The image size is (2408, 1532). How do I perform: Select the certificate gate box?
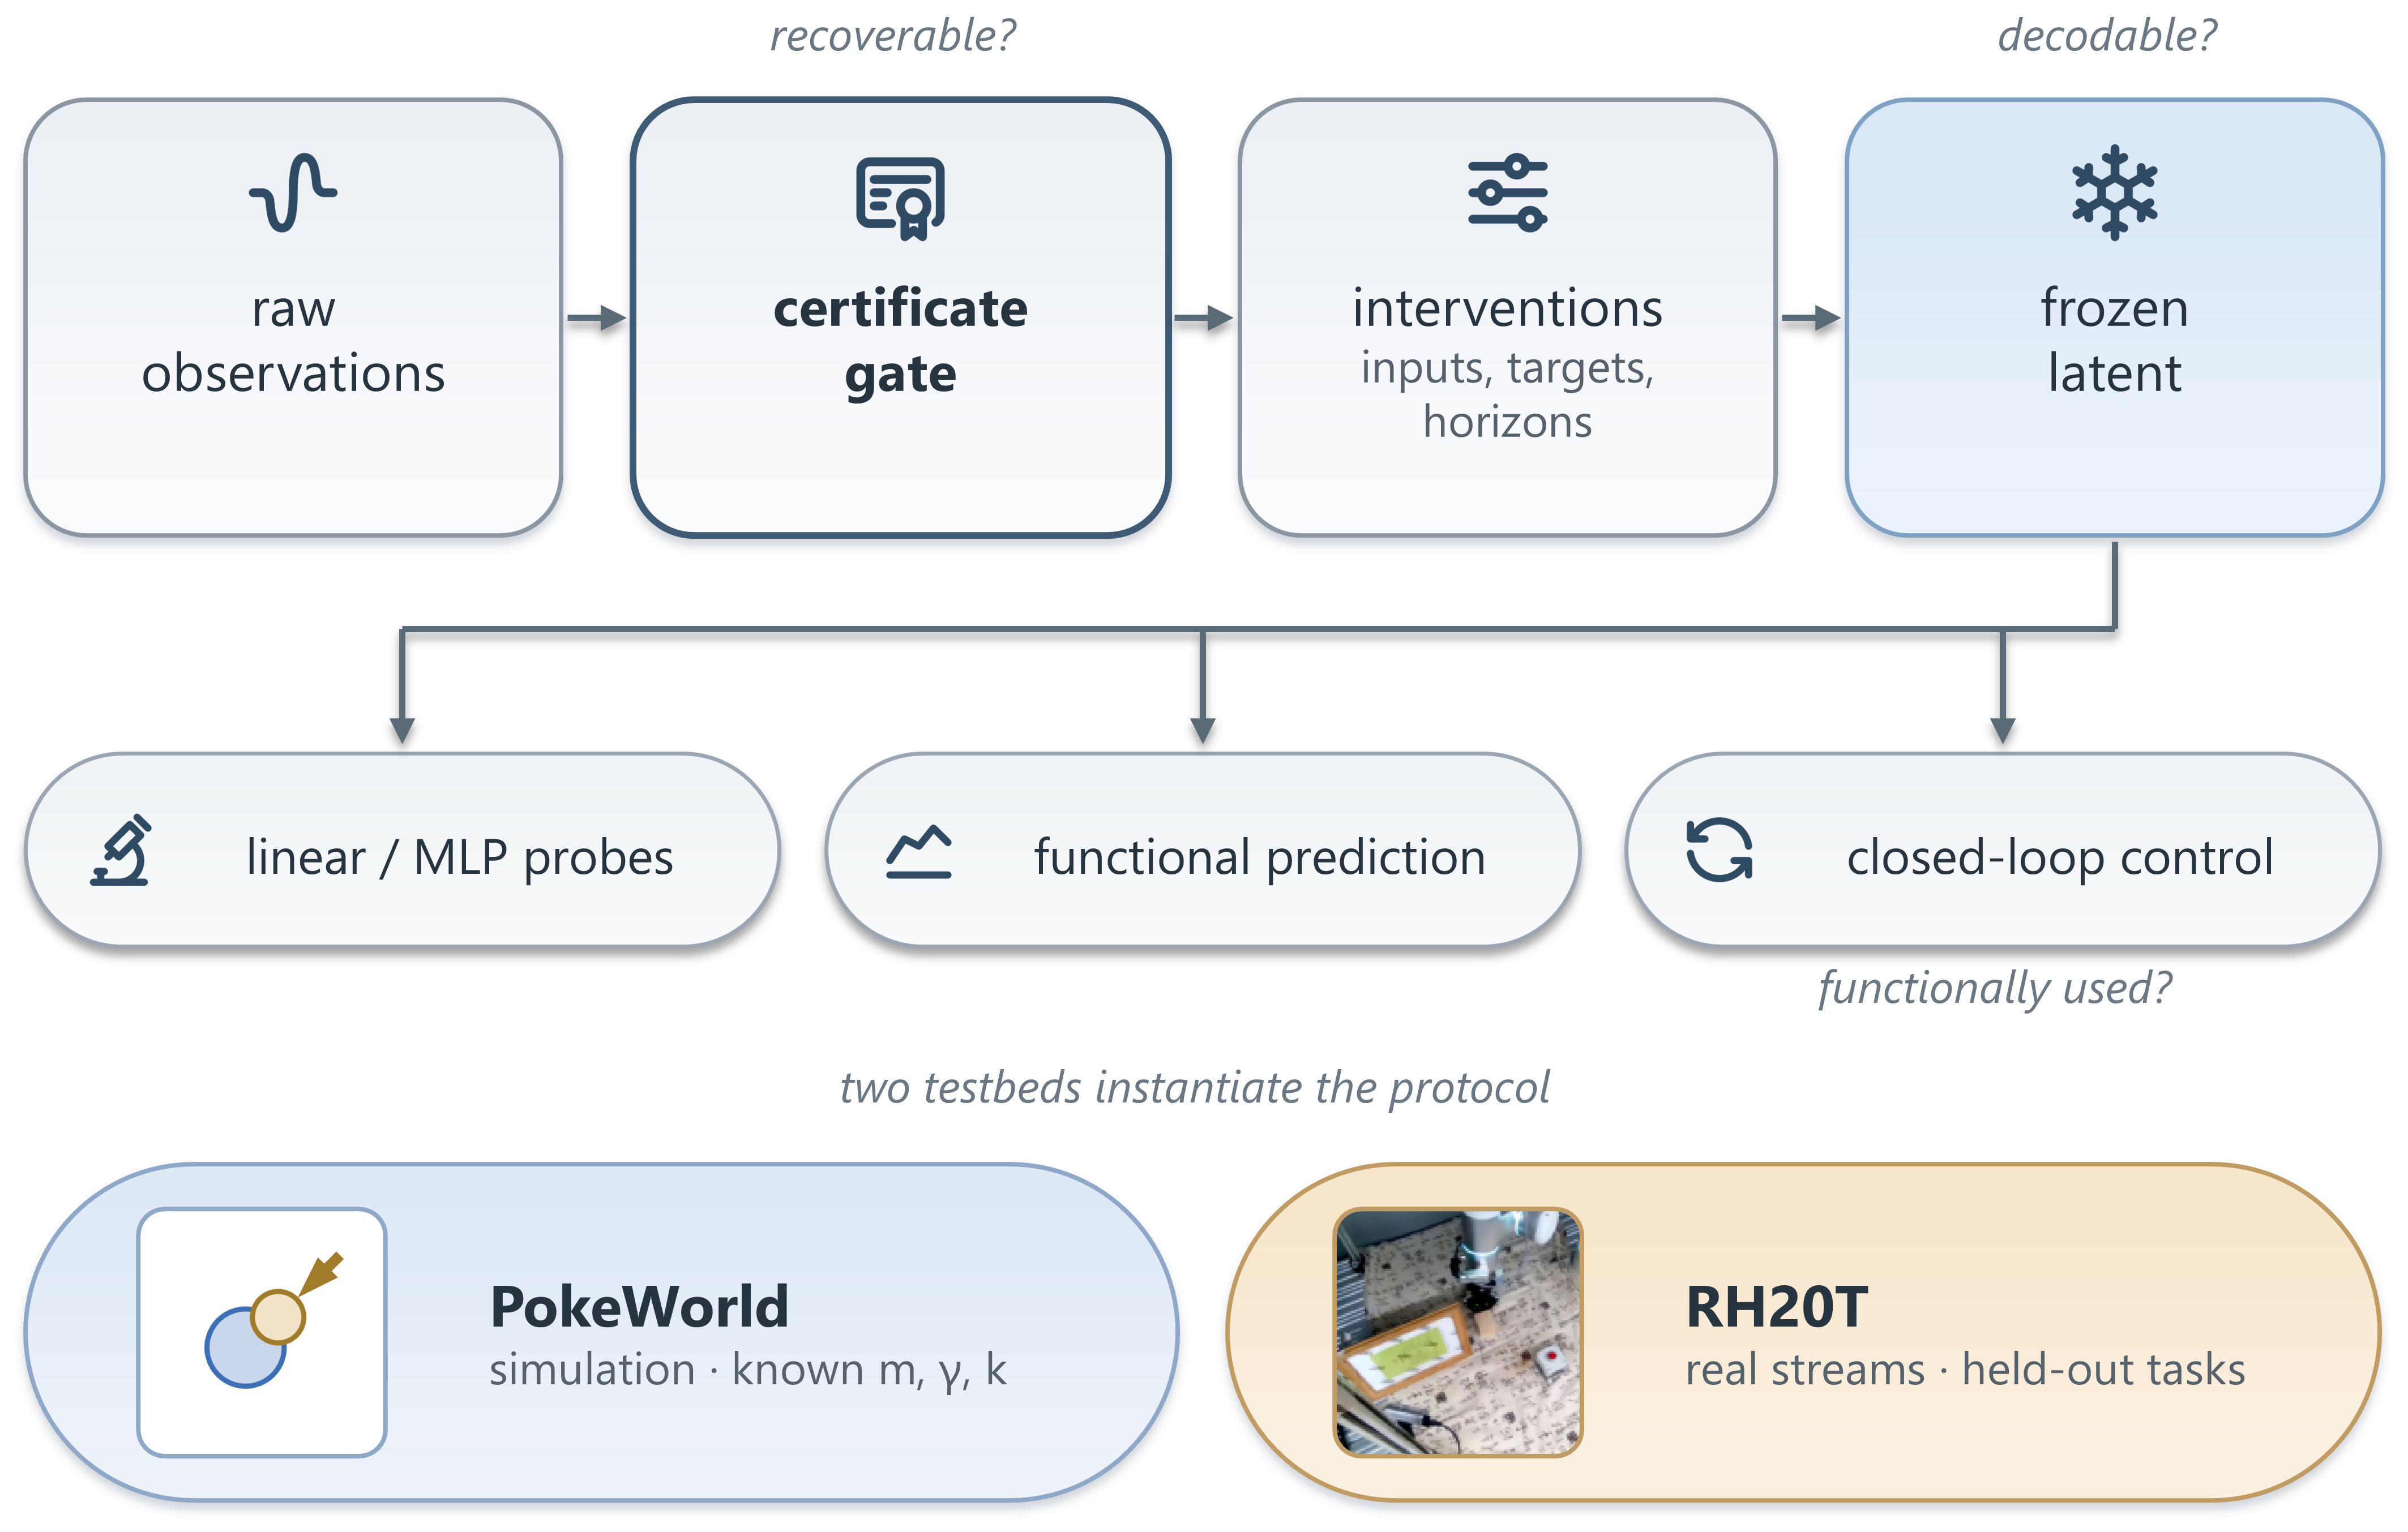coord(900,318)
